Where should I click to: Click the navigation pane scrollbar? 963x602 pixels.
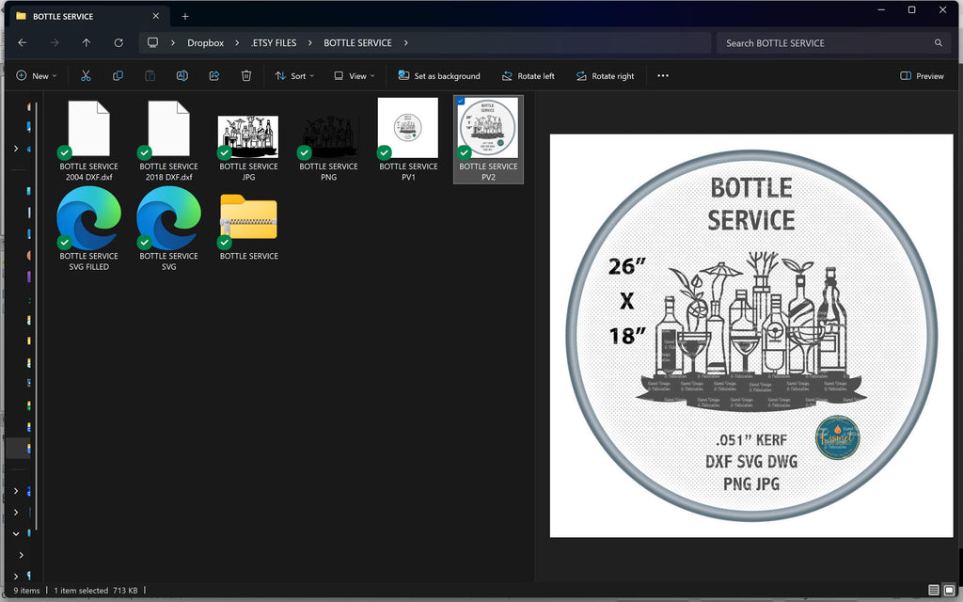[37, 316]
